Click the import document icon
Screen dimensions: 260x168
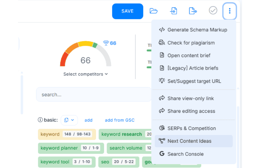[173, 11]
